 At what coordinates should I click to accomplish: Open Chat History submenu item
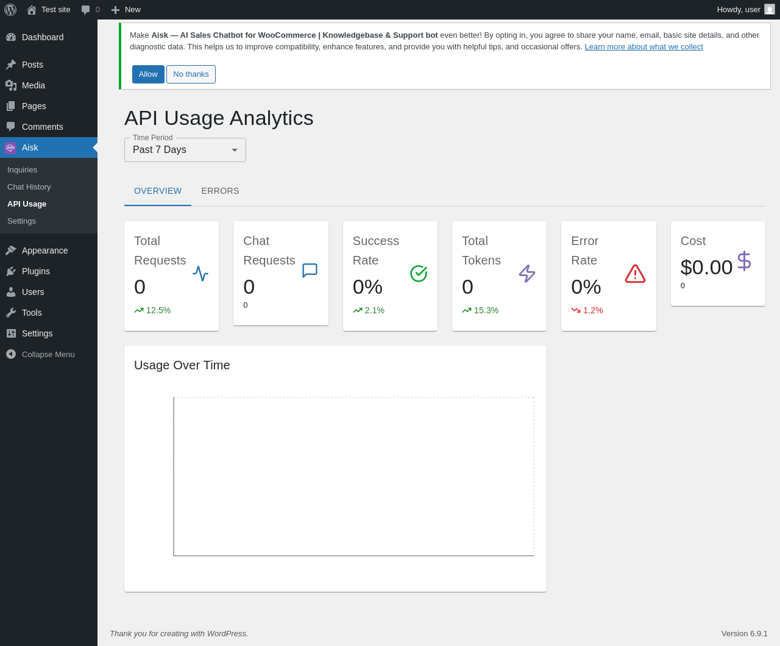pos(29,187)
